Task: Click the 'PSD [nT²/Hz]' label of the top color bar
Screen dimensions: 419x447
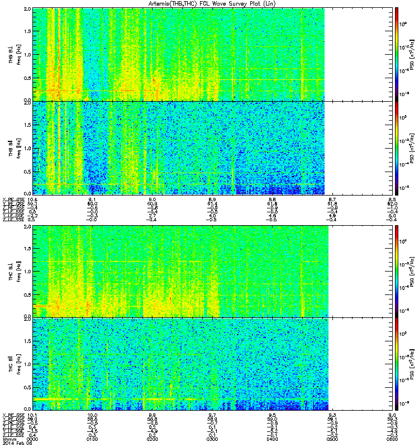Action: pos(412,54)
